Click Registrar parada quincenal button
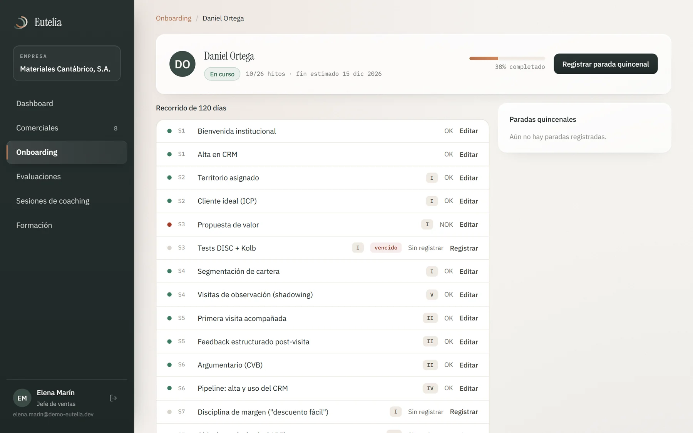Viewport: 693px width, 433px height. tap(606, 64)
